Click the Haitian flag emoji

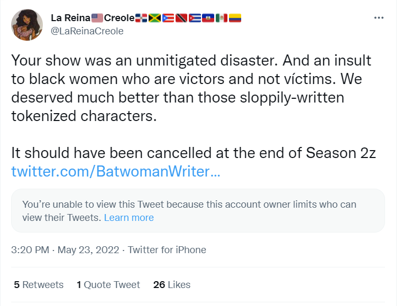[208, 18]
